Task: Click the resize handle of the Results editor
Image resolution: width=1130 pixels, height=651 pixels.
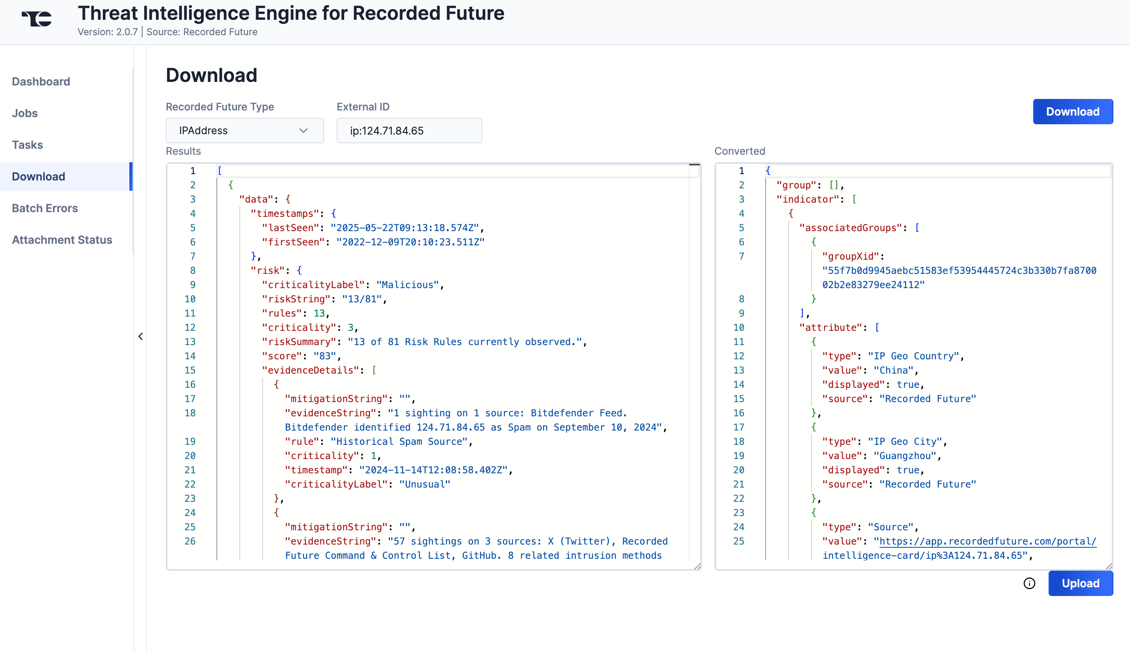Action: pos(697,566)
